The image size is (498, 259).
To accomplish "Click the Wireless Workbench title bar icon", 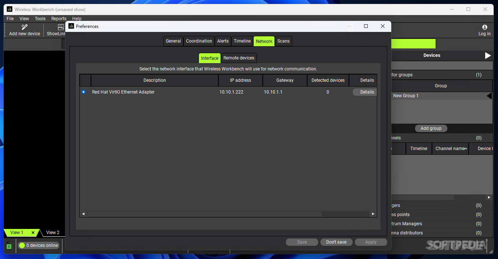I will 9,9.
